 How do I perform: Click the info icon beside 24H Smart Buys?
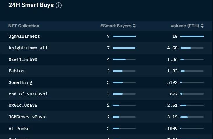[x=58, y=6]
